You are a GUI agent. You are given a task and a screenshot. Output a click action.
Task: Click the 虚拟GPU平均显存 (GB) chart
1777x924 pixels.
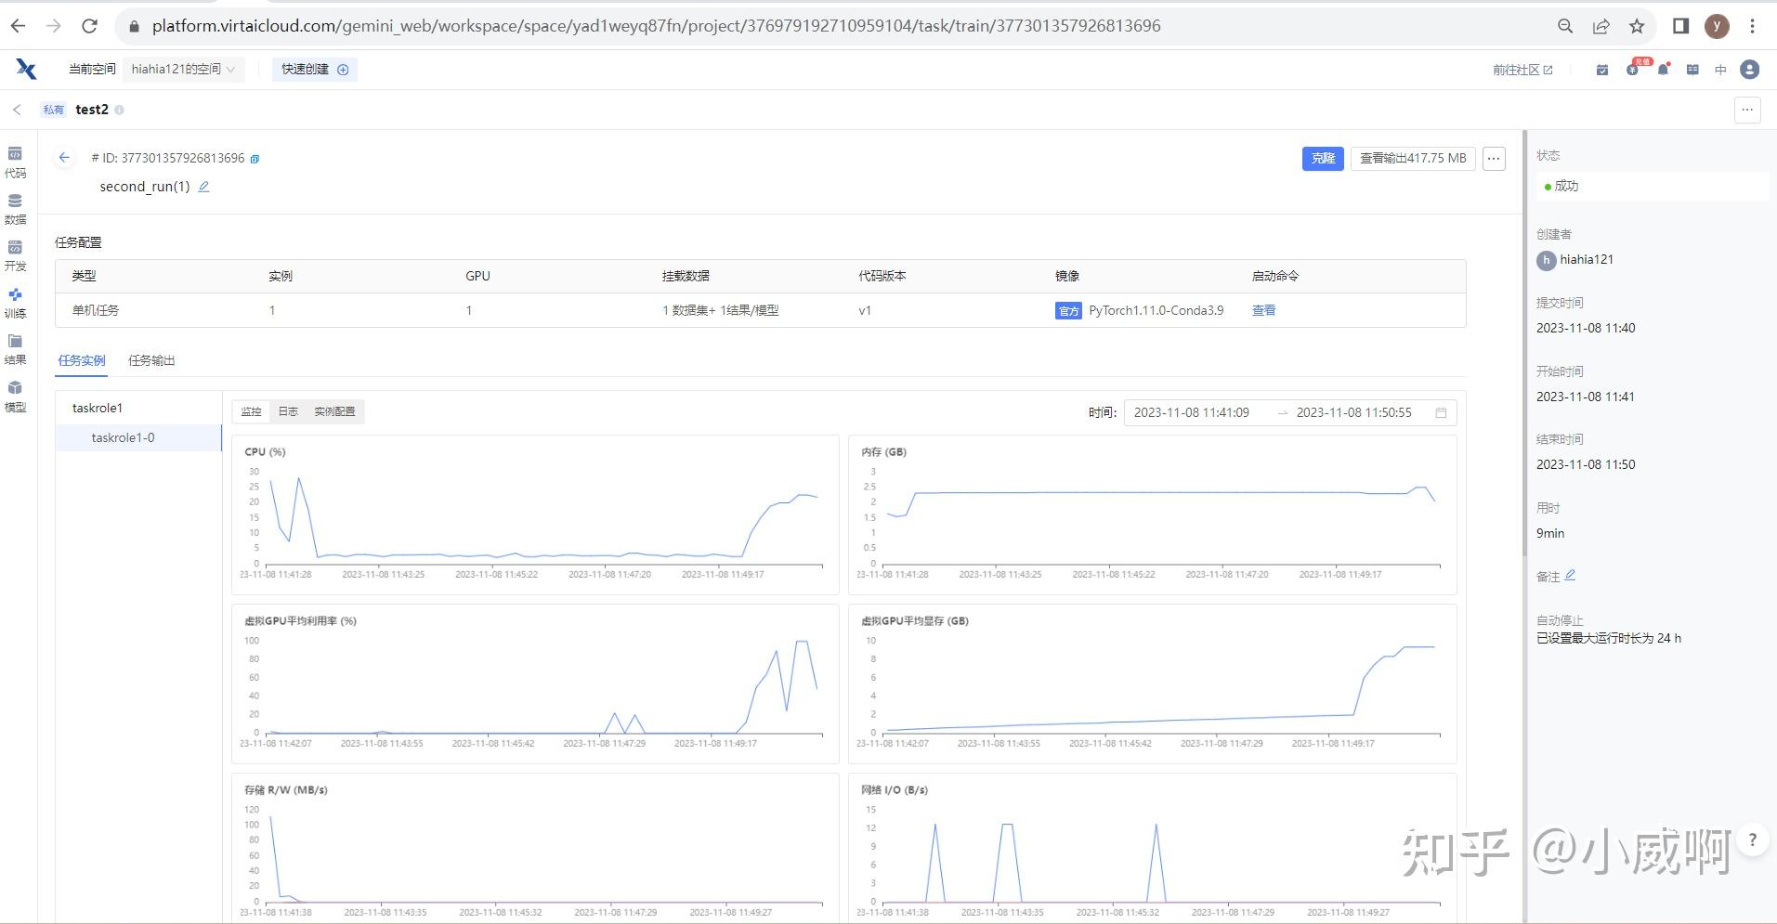pos(1152,683)
